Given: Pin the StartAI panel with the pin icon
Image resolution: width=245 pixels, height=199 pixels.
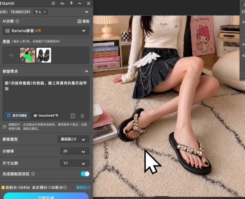Looking at the screenshot, I should pos(71,3).
